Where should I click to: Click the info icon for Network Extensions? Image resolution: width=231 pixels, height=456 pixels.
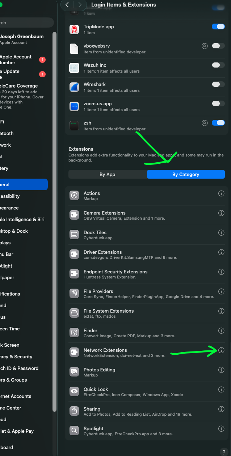pos(221,350)
